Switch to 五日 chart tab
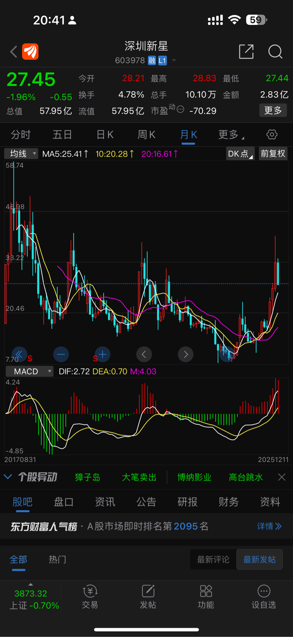 tap(62, 135)
